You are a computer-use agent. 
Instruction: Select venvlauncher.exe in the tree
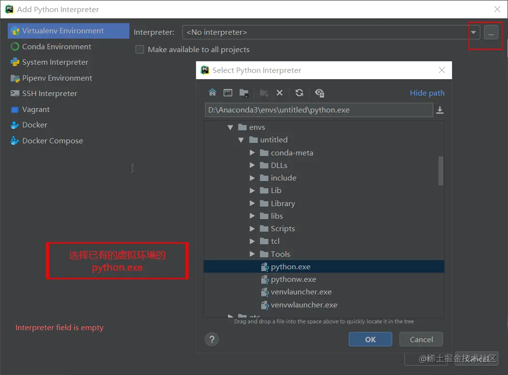click(x=301, y=292)
